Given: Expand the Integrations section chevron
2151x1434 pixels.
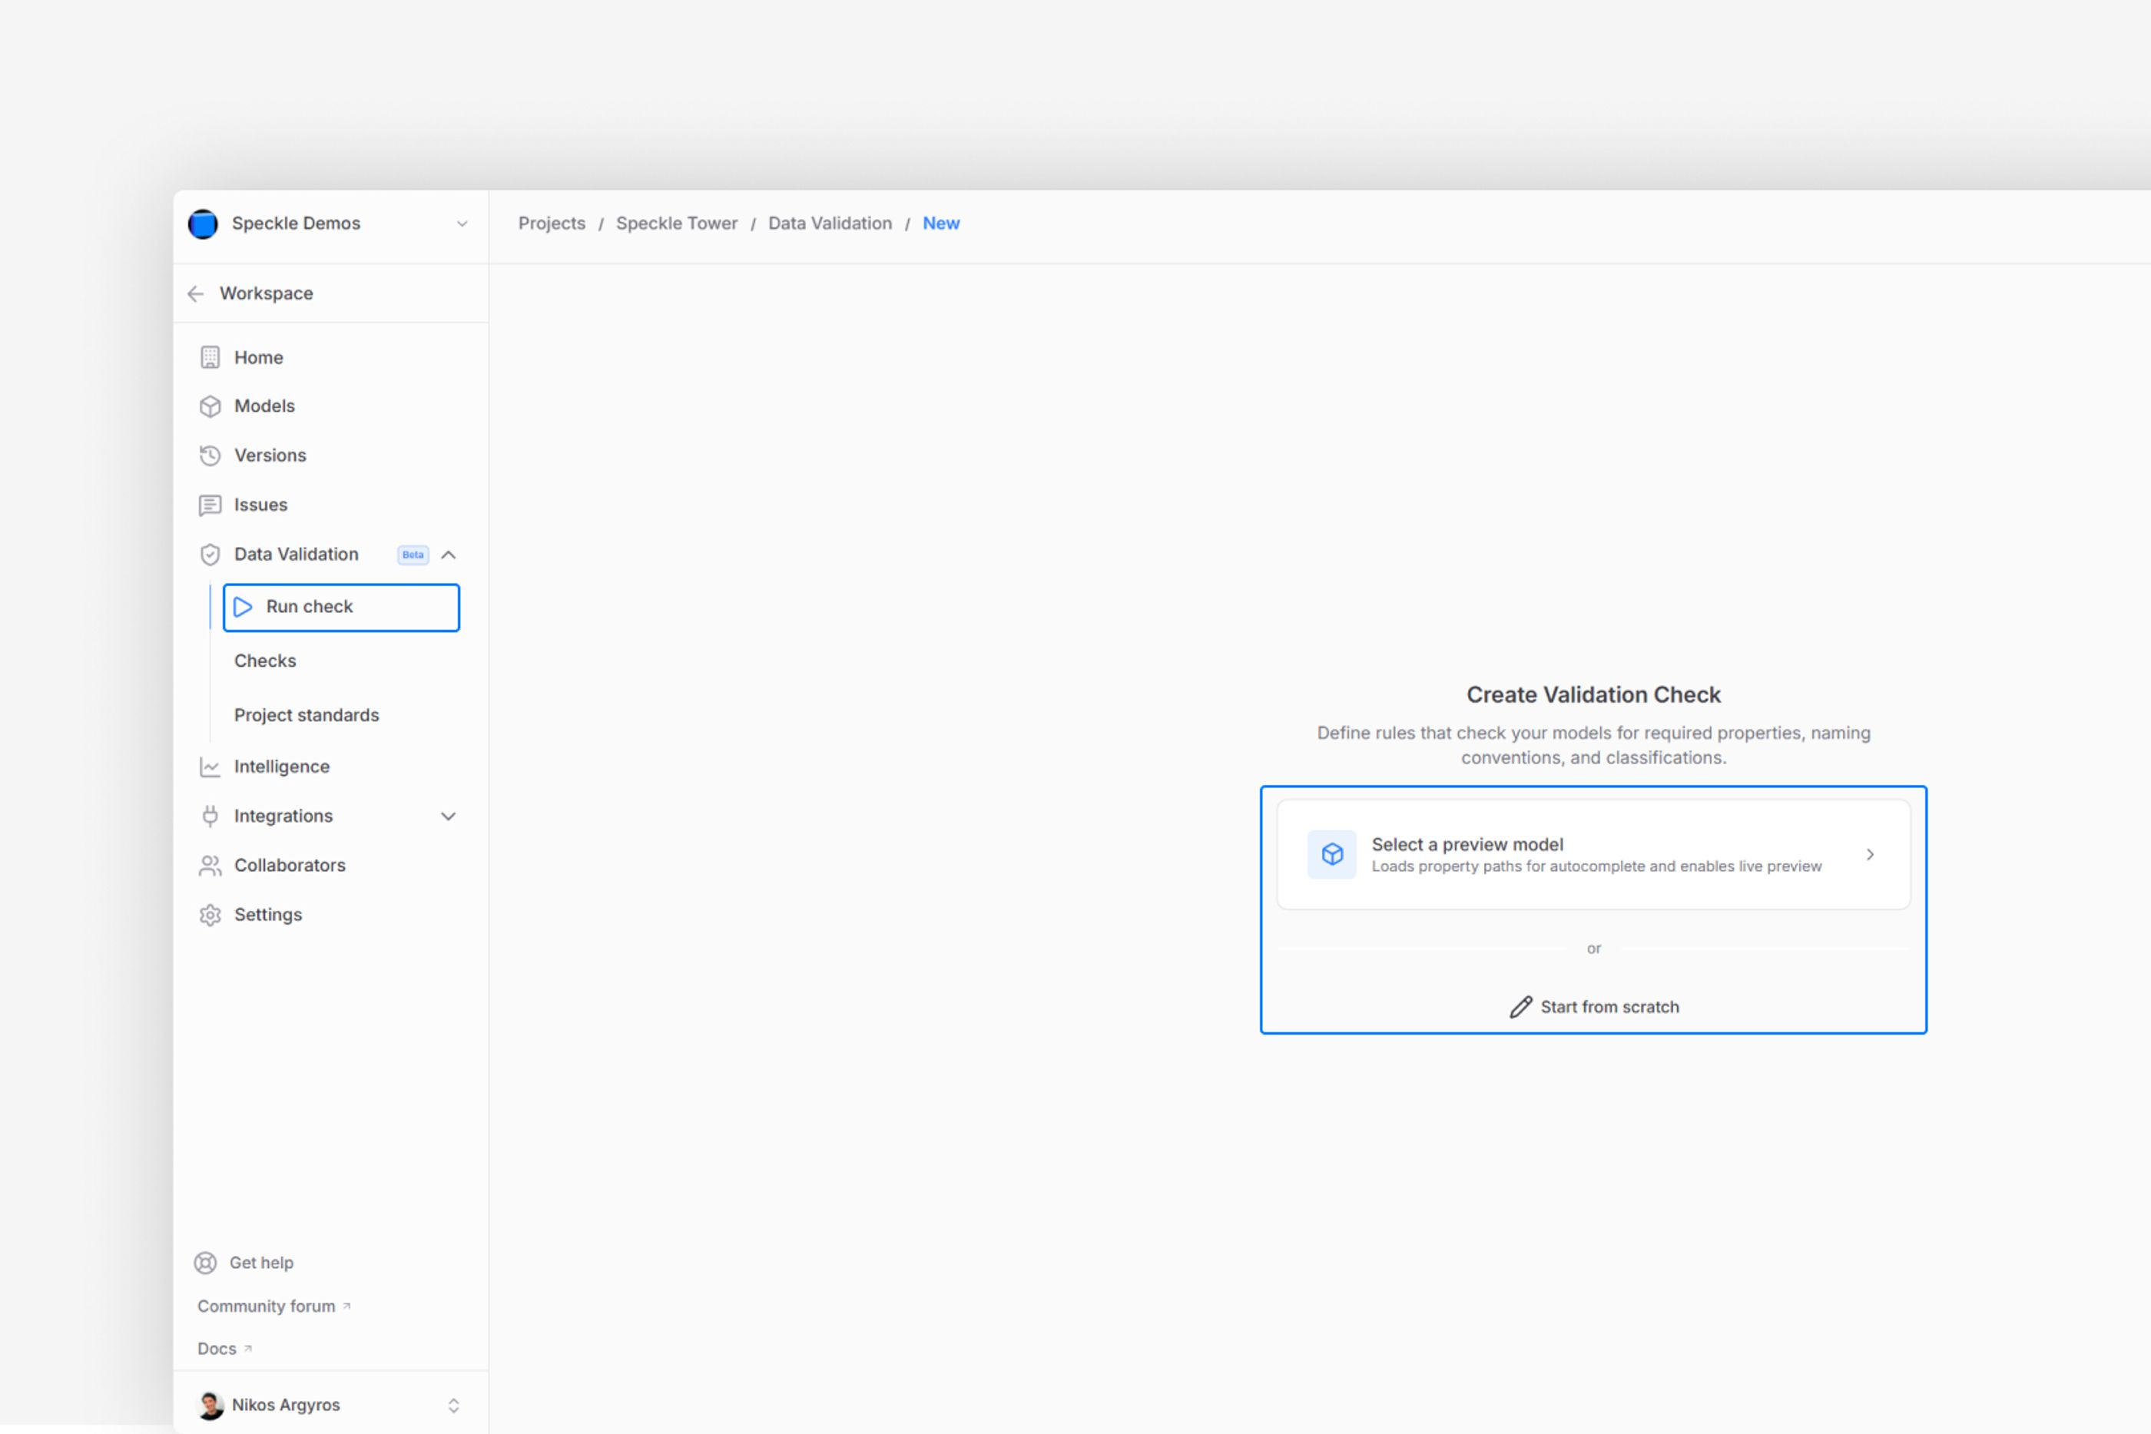Looking at the screenshot, I should (x=448, y=816).
